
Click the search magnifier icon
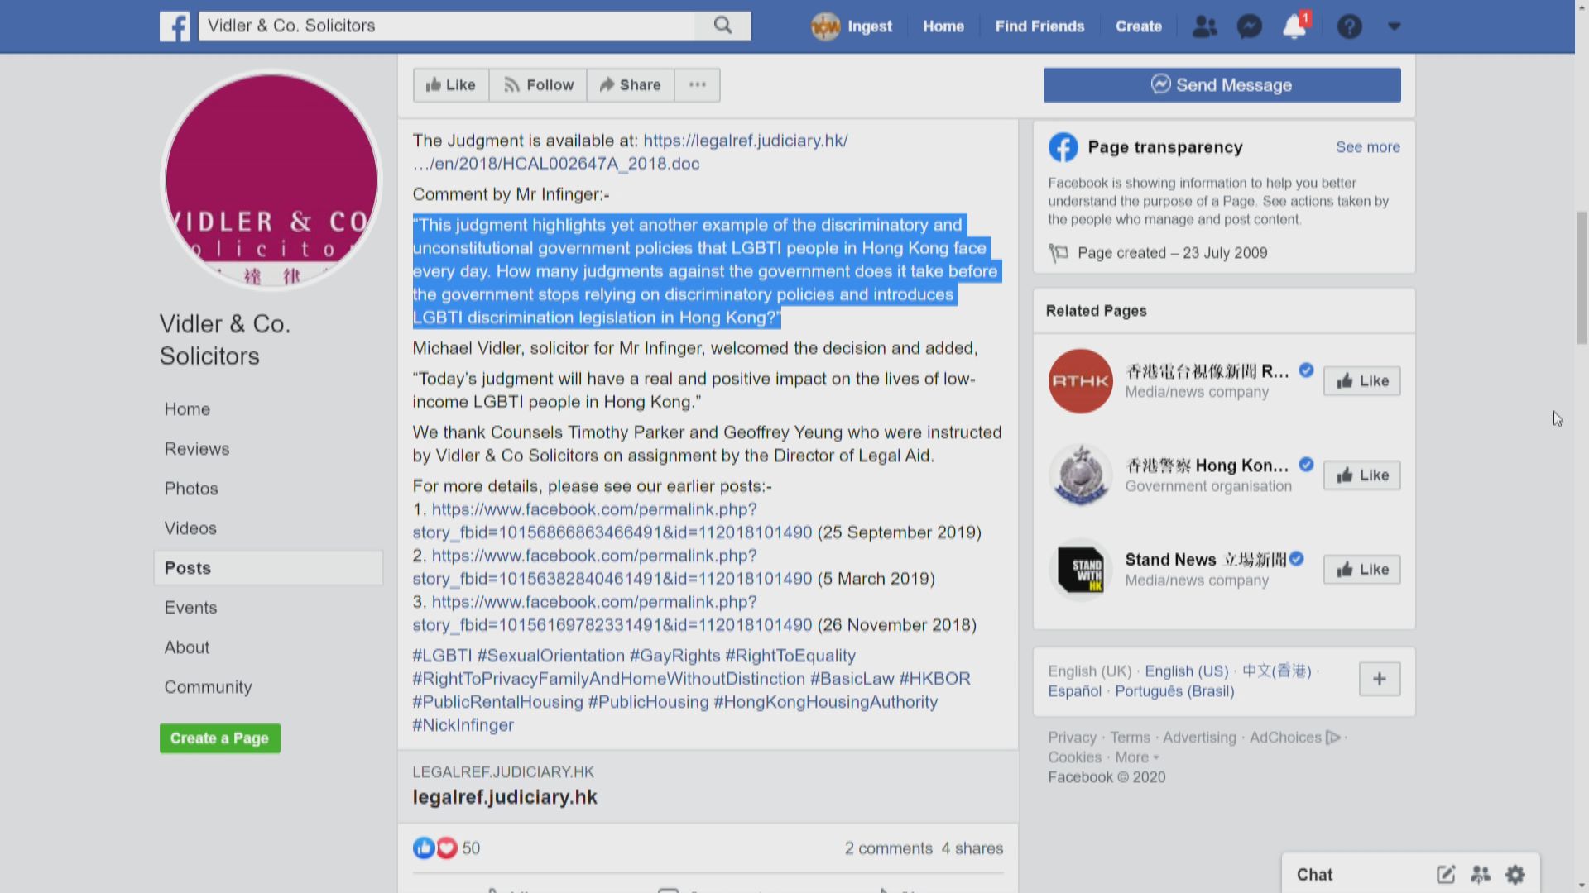(722, 26)
